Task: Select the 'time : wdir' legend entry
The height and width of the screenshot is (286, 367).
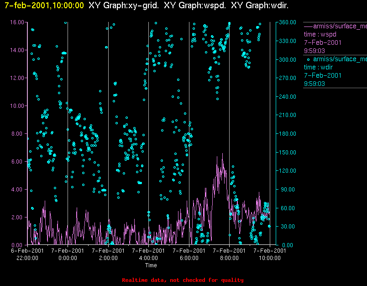Action: point(318,68)
